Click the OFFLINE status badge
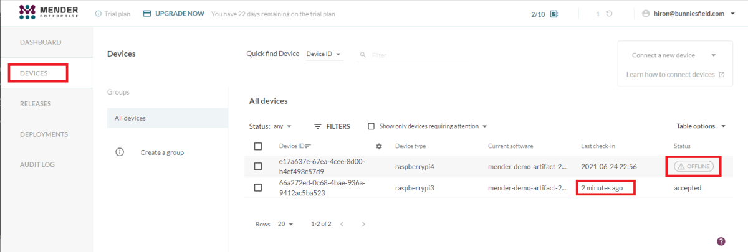Screen dimensions: 748x252 click(693, 166)
